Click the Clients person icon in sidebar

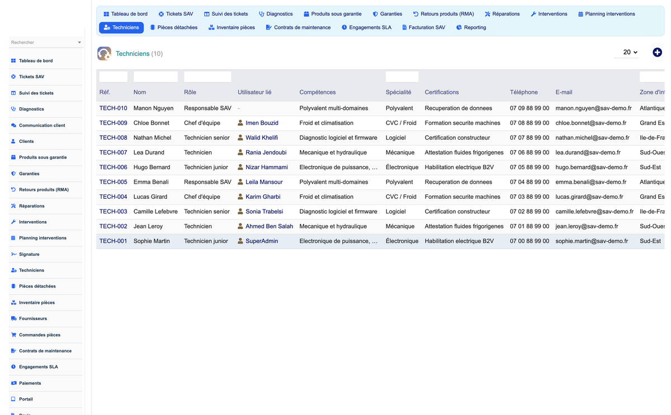(x=13, y=141)
